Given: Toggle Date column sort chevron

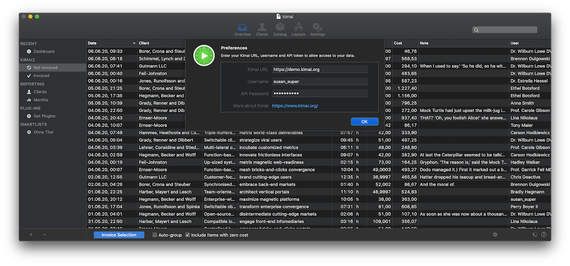Looking at the screenshot, I should pyautogui.click(x=134, y=43).
